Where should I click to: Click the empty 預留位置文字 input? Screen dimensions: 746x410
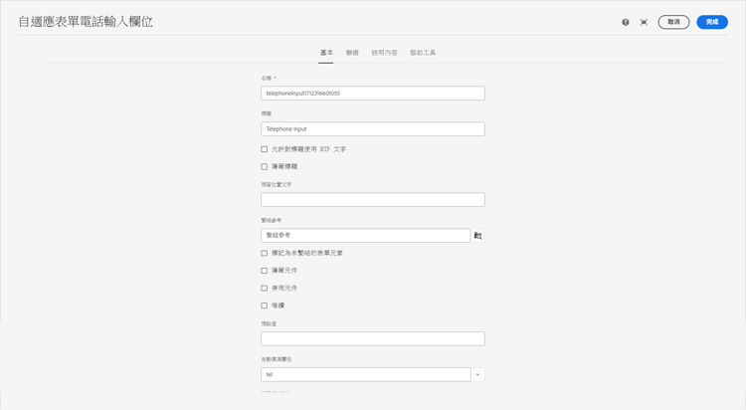pos(373,199)
